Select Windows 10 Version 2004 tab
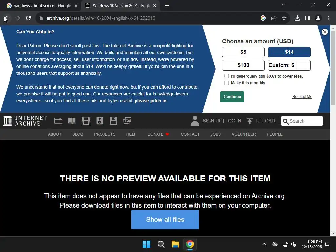This screenshot has width=336, height=252. [x=121, y=6]
